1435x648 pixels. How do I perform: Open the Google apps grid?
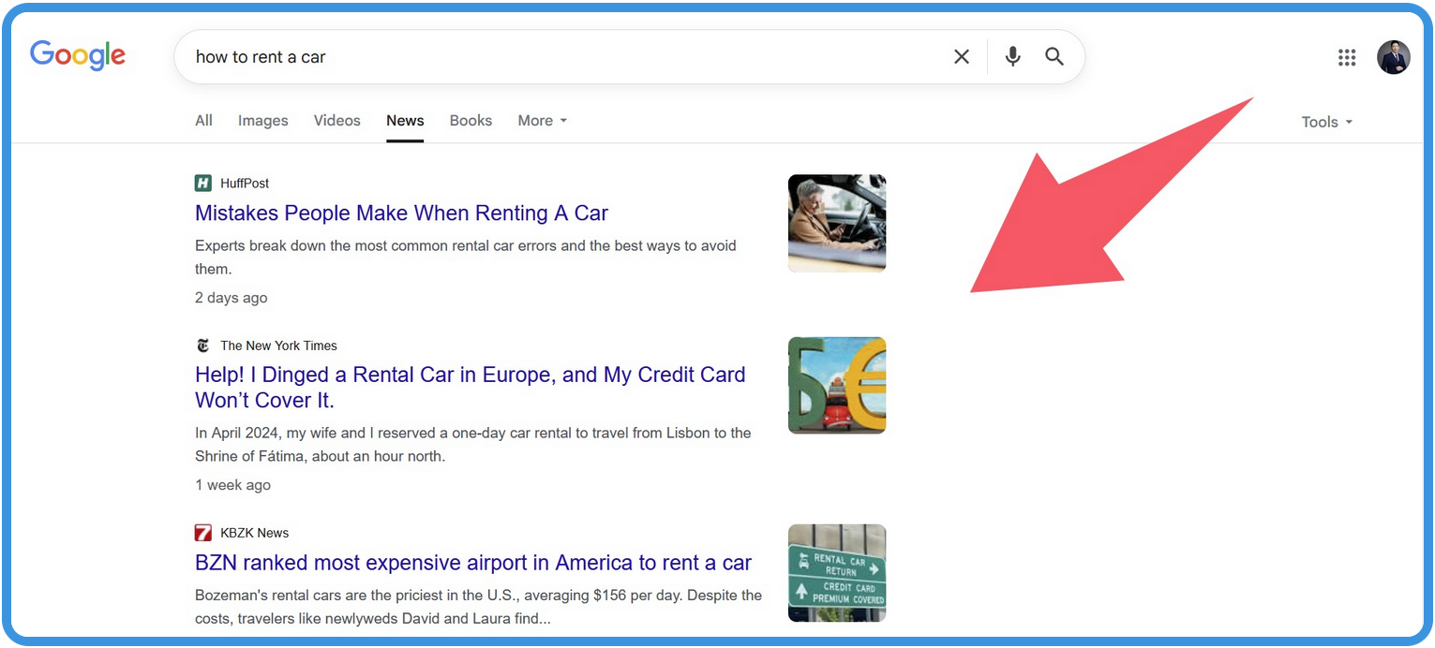click(x=1347, y=57)
